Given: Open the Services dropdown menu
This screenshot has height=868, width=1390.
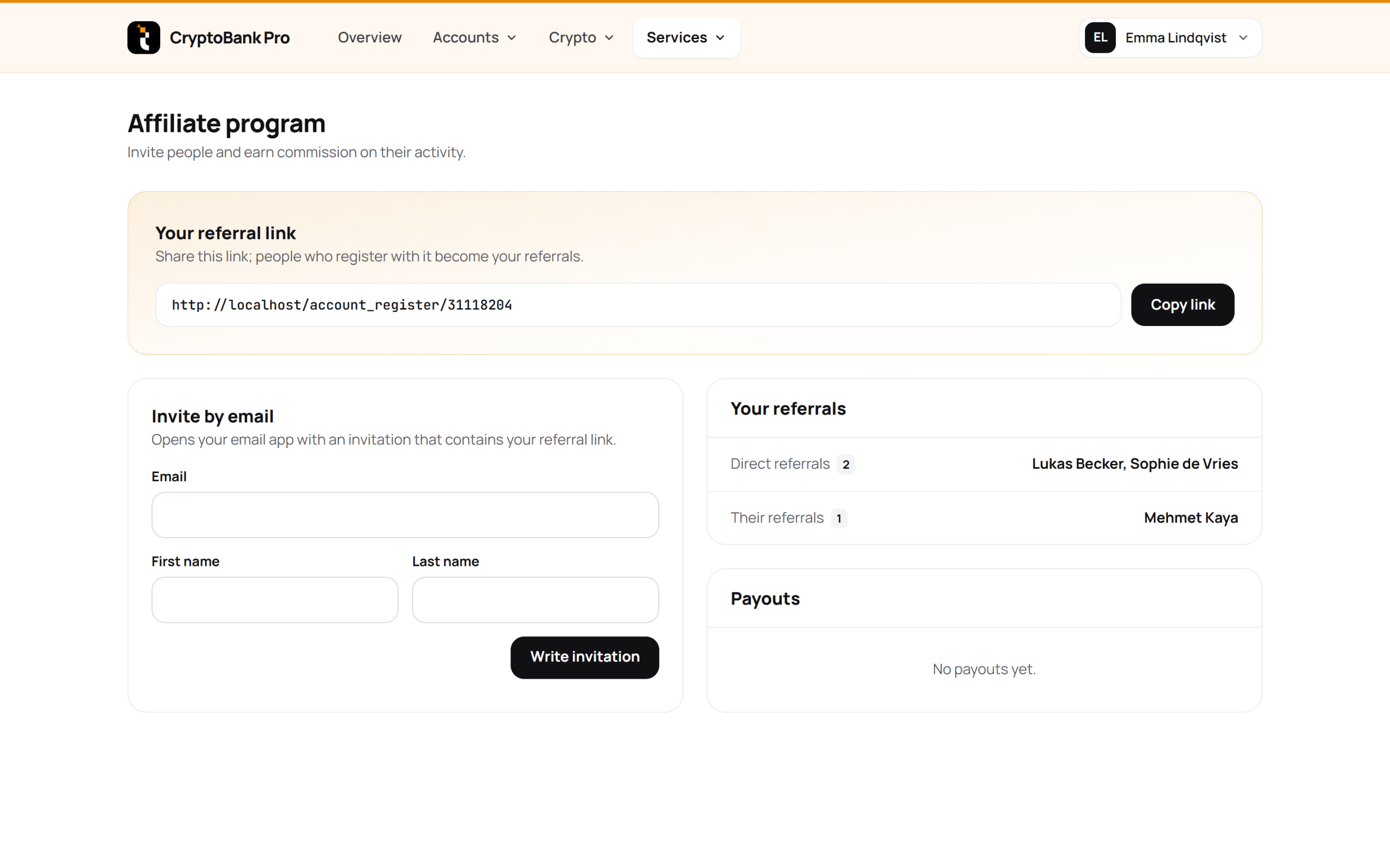Looking at the screenshot, I should tap(686, 38).
